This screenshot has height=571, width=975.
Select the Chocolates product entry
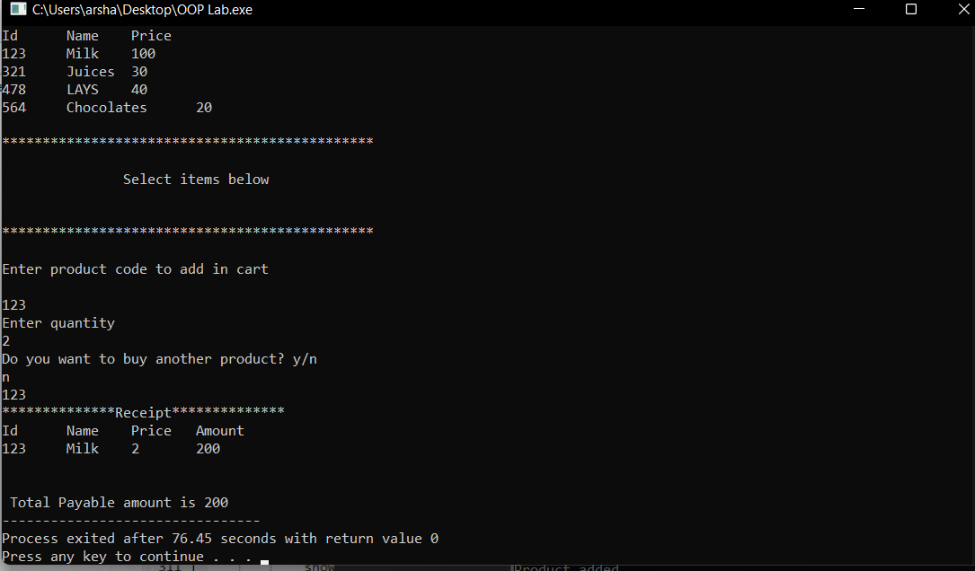click(x=103, y=107)
